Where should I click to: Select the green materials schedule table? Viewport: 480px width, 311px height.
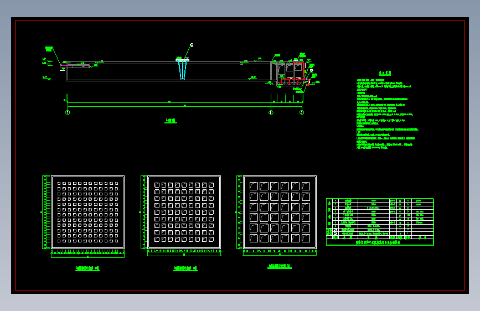click(380, 222)
